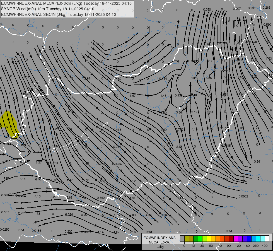The image size is (273, 251).
Task: Click map value '7.45'
Action: click(x=26, y=77)
